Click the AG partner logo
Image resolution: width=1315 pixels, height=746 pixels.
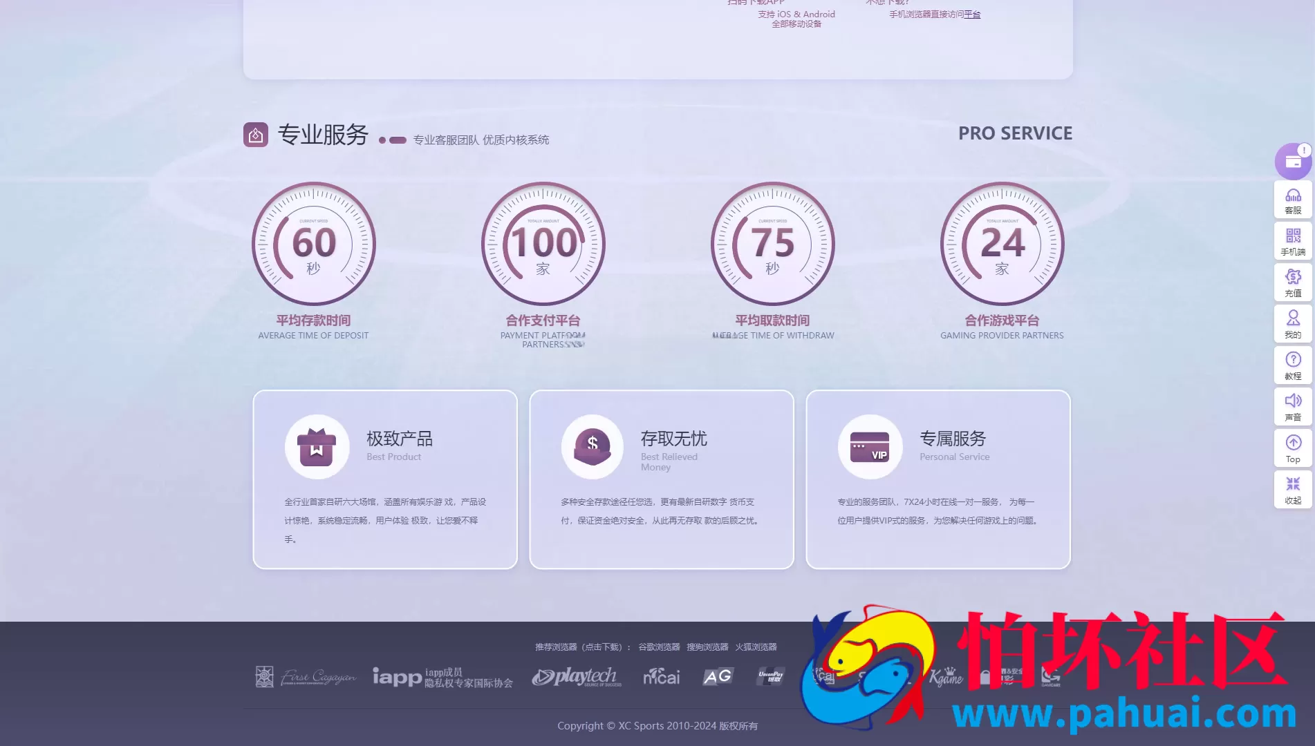coord(718,677)
